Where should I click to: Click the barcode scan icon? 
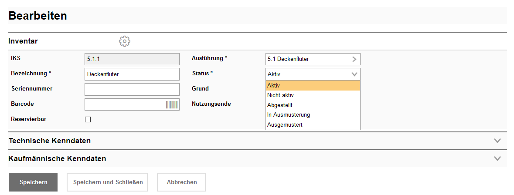172,104
